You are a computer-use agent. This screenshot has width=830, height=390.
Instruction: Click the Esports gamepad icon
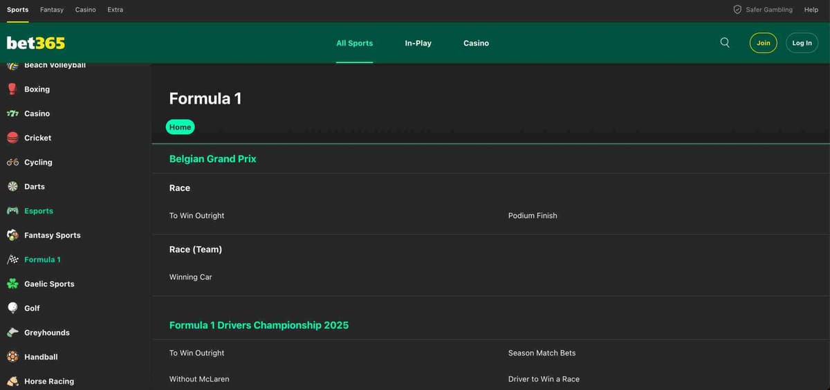[x=12, y=211]
